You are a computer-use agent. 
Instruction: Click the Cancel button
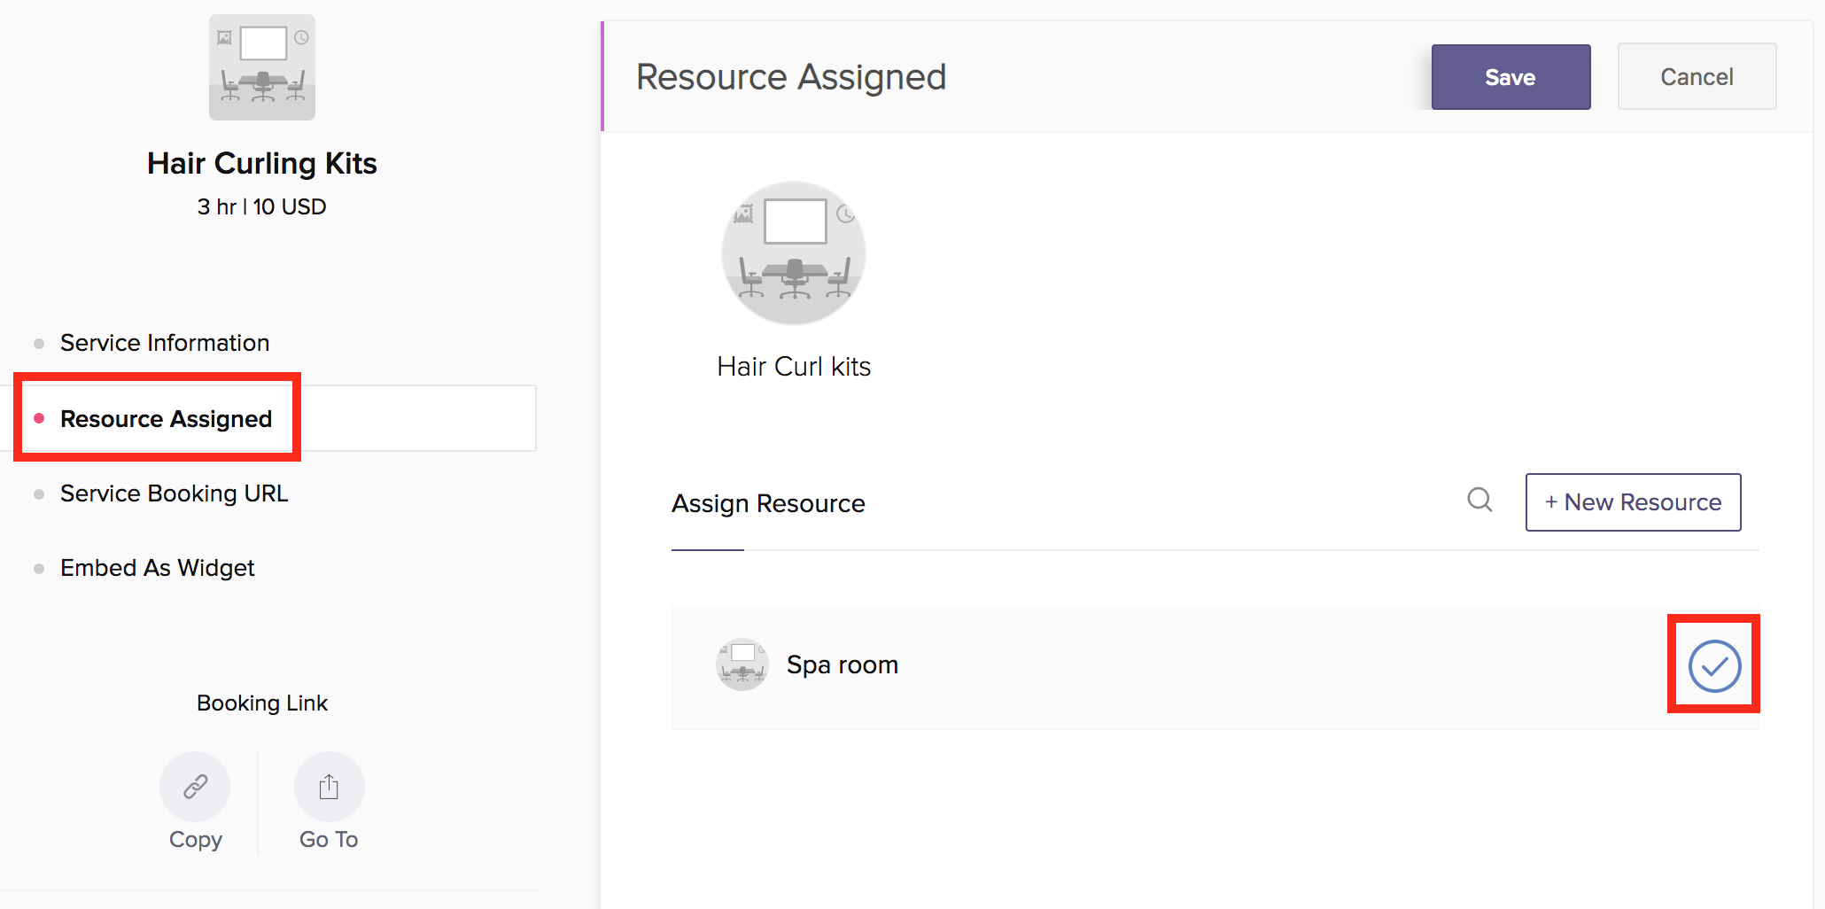[1697, 77]
